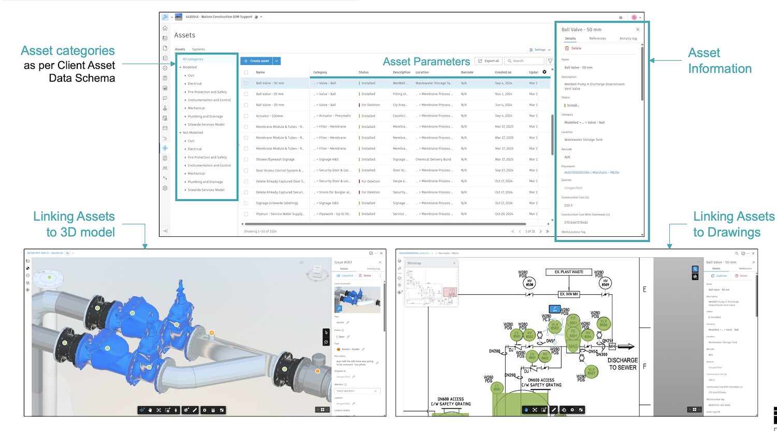The height and width of the screenshot is (431, 777).
Task: Tick checkbox for Door Access Control System row
Action: coord(246,170)
